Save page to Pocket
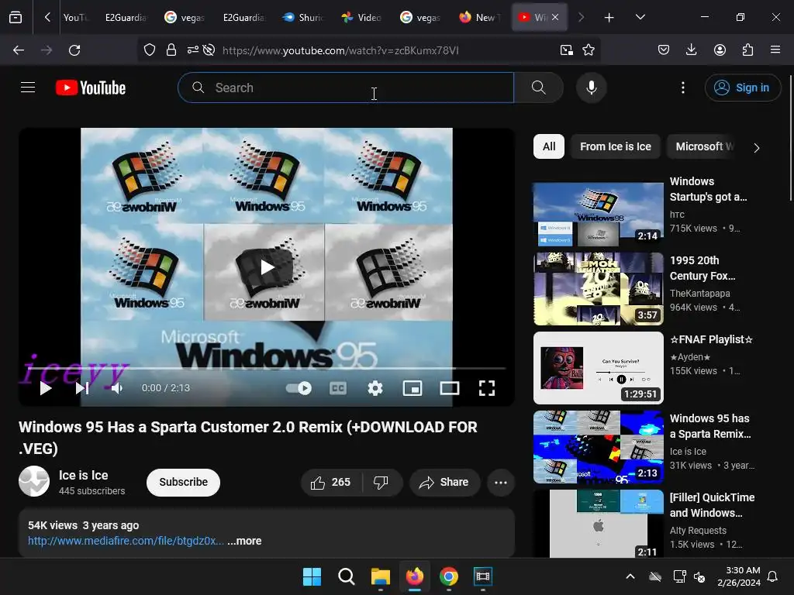The image size is (794, 595). (664, 50)
